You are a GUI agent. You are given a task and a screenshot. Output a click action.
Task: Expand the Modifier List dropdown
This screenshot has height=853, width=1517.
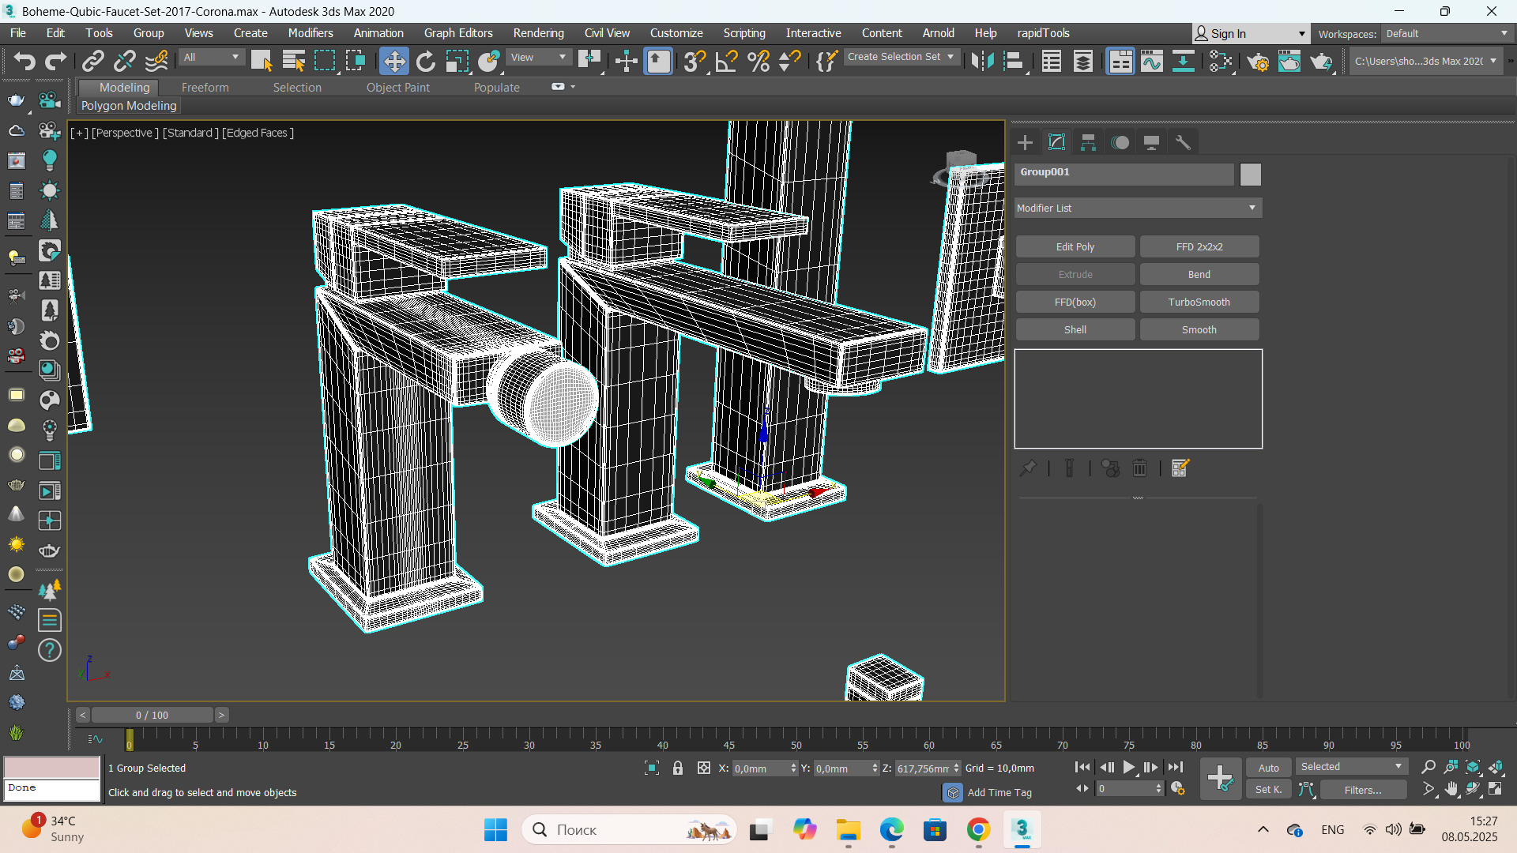(1138, 208)
